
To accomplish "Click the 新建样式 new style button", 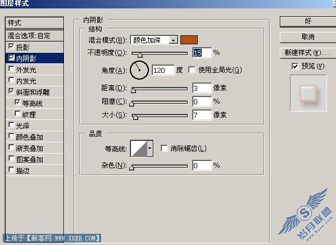I will point(308,53).
